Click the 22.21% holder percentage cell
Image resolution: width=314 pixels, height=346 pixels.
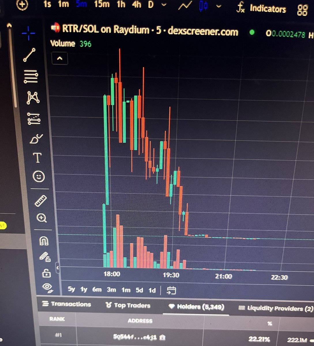[259, 339]
